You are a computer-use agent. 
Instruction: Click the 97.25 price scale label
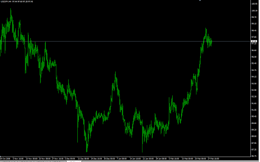254,44
